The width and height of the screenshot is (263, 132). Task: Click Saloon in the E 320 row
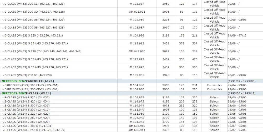215,98
